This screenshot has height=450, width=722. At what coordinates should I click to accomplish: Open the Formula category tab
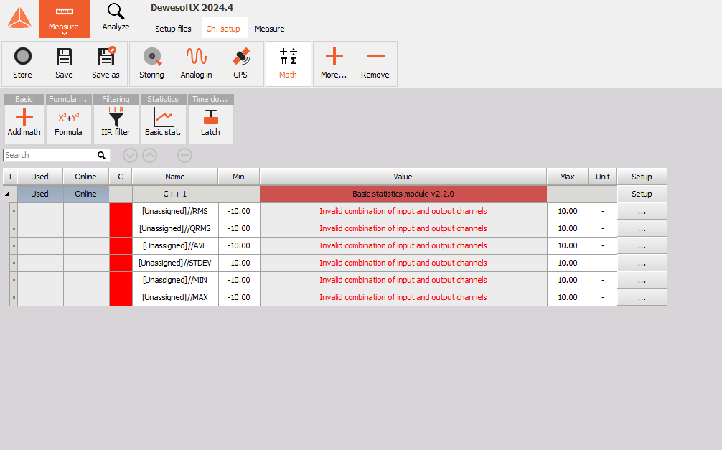pos(68,99)
